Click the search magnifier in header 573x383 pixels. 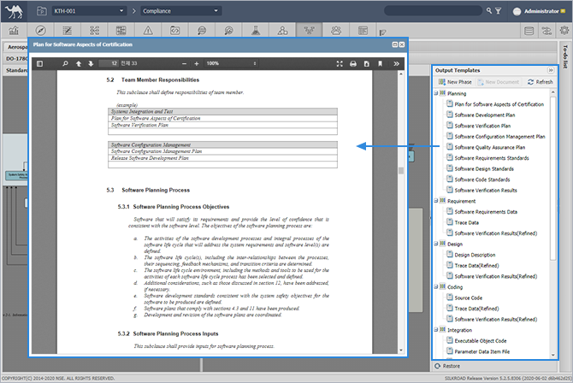(489, 10)
